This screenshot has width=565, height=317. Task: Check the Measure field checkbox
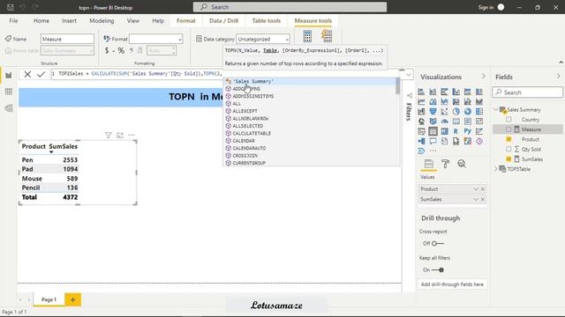point(508,129)
